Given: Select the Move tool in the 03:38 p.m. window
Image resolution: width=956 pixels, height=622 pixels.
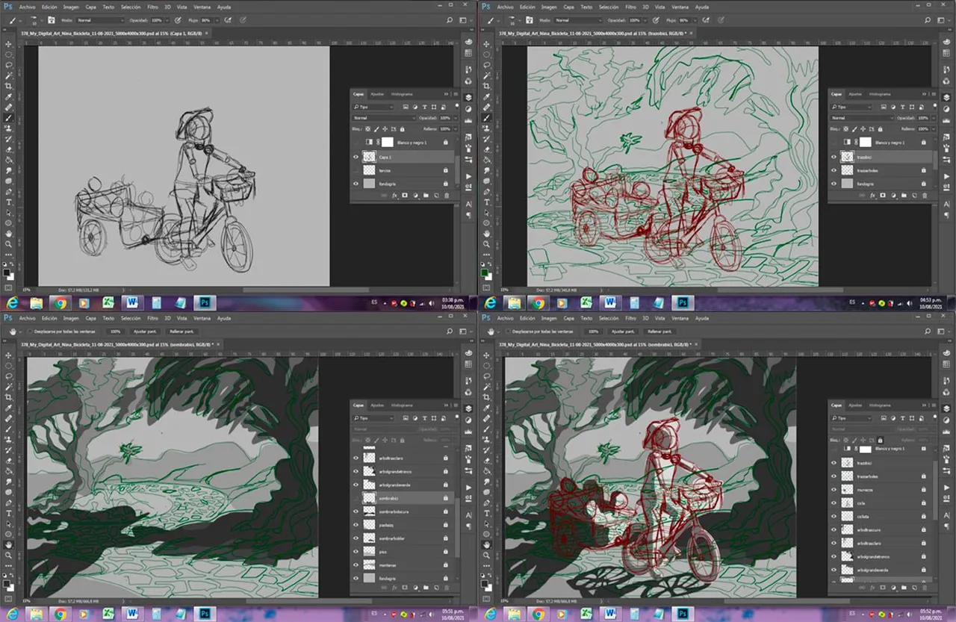Looking at the screenshot, I should coord(9,44).
